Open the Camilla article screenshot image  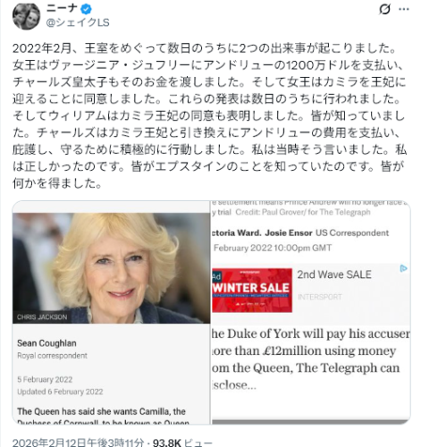pyautogui.click(x=111, y=312)
